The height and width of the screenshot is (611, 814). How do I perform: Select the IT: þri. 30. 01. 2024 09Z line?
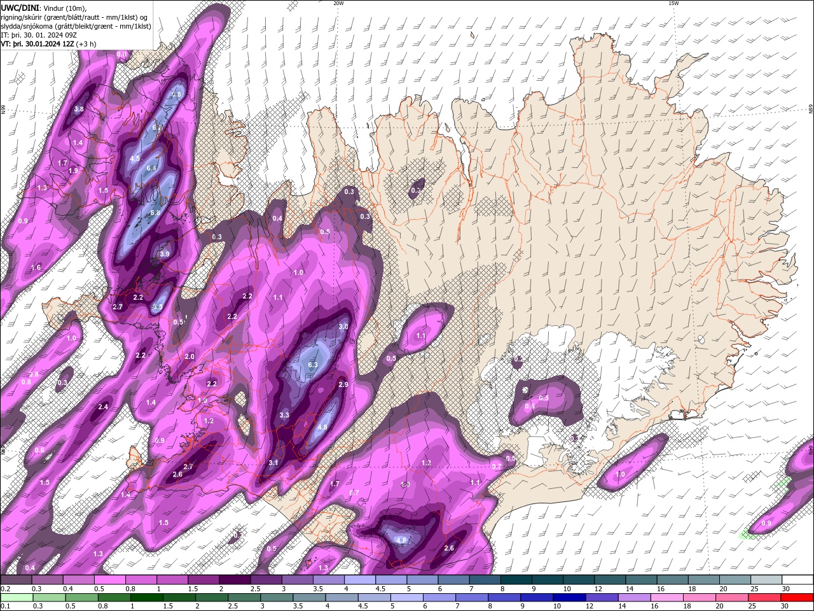click(x=40, y=34)
